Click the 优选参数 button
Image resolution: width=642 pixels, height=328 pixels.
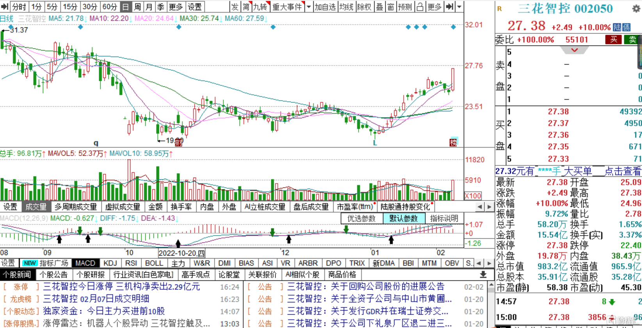pyautogui.click(x=361, y=219)
